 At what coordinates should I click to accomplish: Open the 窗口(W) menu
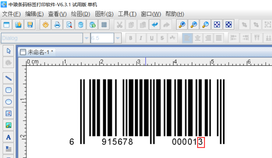[151, 14]
